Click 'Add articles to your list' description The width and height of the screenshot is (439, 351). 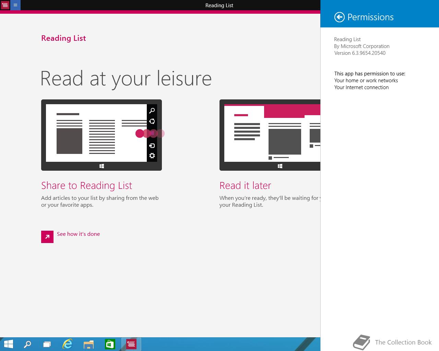(x=100, y=202)
